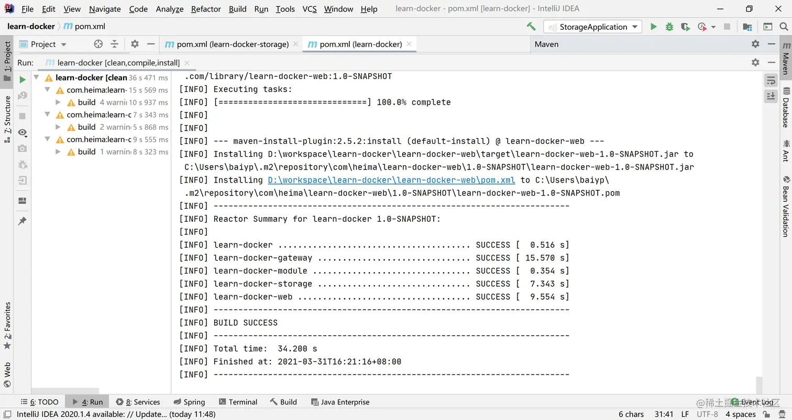This screenshot has width=792, height=420.
Task: Open the learn-docker-web pom.xml console link
Action: 392,179
